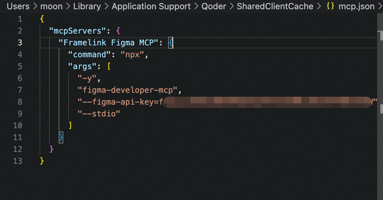Place cursor on "Framelink Figma MCP" key
Image resolution: width=383 pixels, height=200 pixels.
[108, 43]
